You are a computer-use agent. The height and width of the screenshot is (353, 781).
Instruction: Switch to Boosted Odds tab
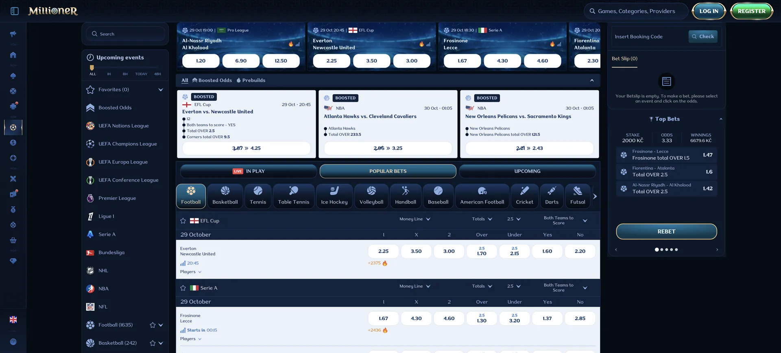coord(212,80)
